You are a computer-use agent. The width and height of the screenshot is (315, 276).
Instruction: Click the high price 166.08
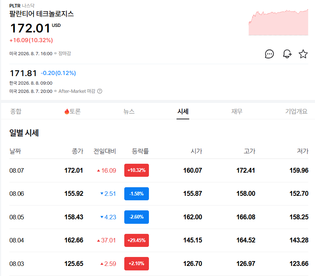(x=246, y=217)
